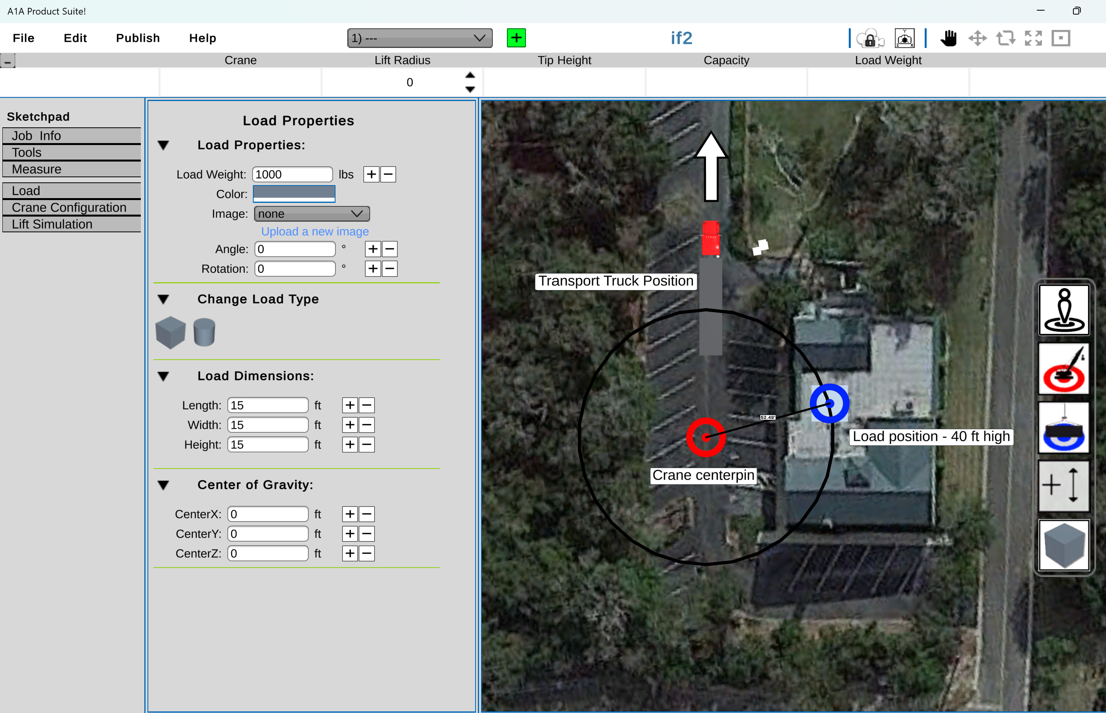Click the 52.49' distance label on map

tap(767, 417)
